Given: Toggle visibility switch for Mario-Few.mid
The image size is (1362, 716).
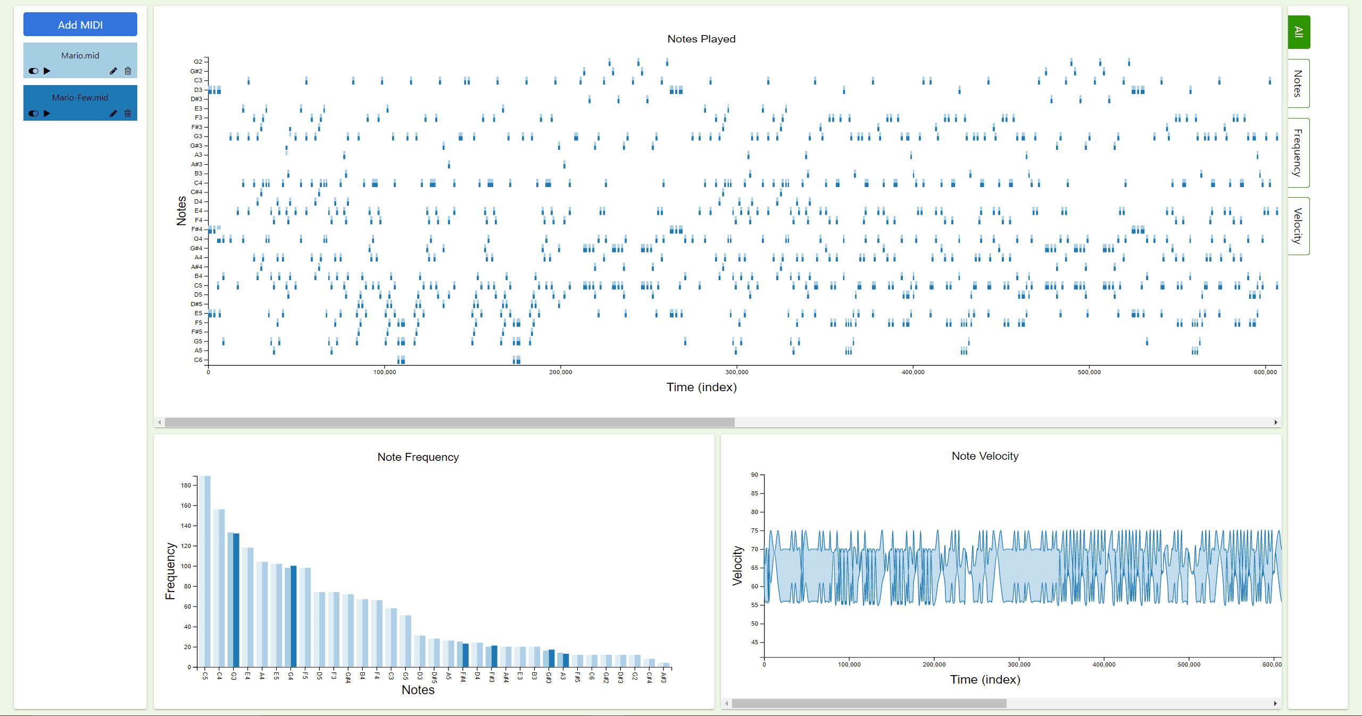Looking at the screenshot, I should (34, 113).
